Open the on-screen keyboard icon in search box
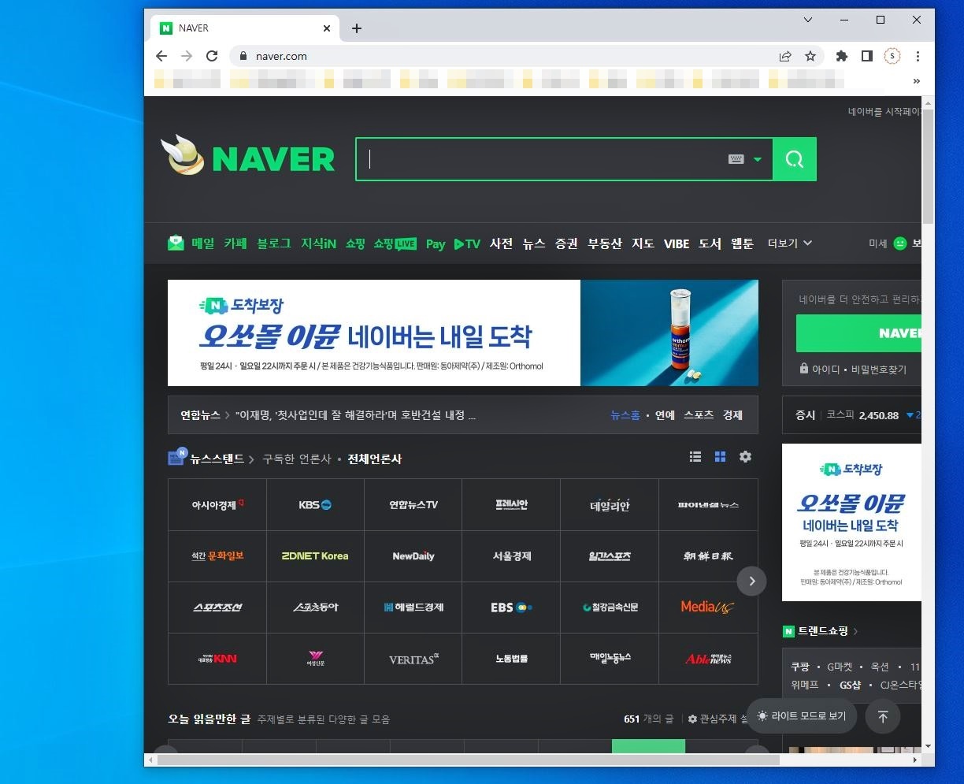 point(736,159)
